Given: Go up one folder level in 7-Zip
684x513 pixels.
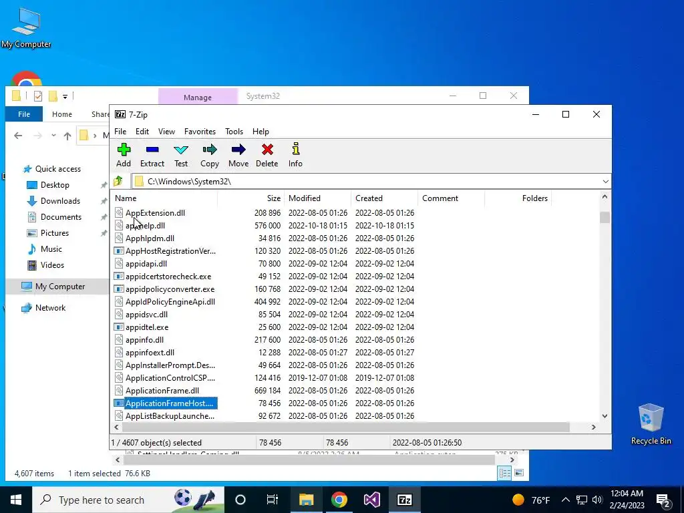Looking at the screenshot, I should pos(118,181).
